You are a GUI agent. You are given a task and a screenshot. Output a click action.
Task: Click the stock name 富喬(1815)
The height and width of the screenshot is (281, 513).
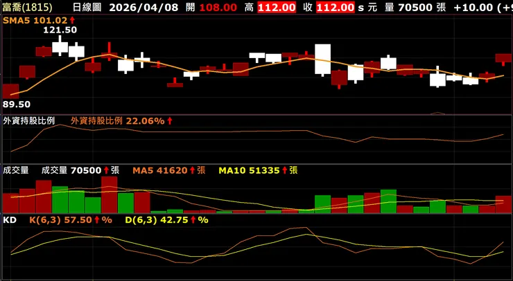27,7
